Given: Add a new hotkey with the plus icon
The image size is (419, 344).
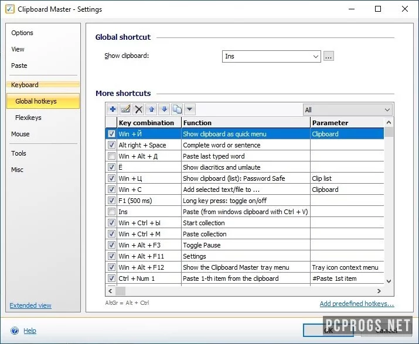Looking at the screenshot, I should coord(113,109).
